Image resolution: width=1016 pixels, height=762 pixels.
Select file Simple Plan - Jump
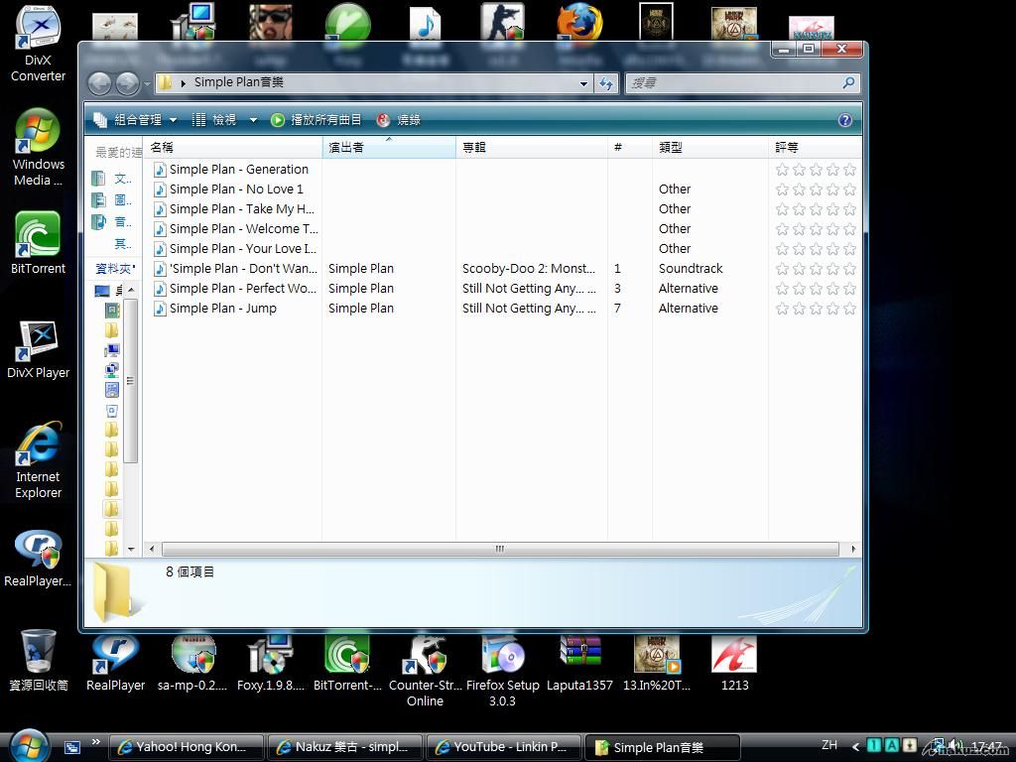coord(215,309)
